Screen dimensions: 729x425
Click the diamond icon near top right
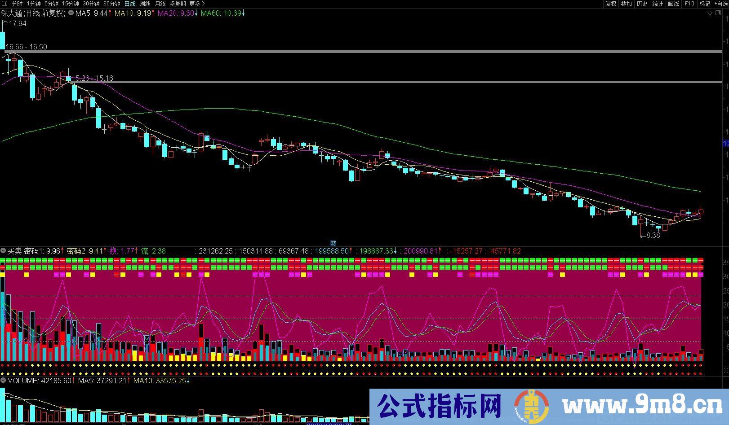710,13
